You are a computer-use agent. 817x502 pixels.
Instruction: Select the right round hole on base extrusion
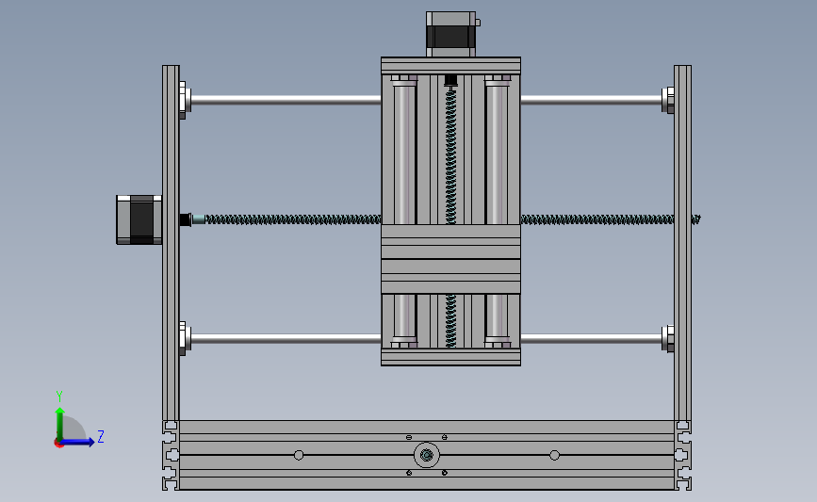(554, 456)
